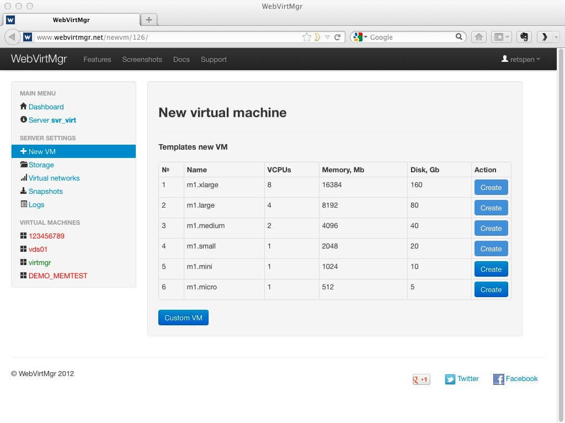Click the Evernote clipper icon in the toolbar
565x423 pixels.
click(x=523, y=36)
